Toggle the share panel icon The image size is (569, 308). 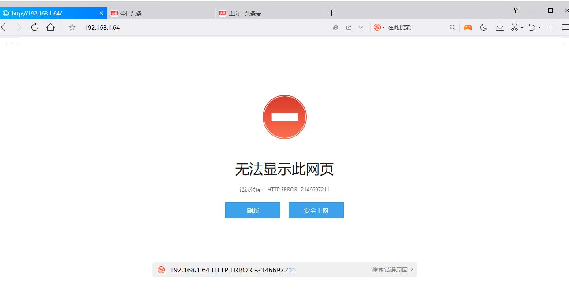coord(348,27)
